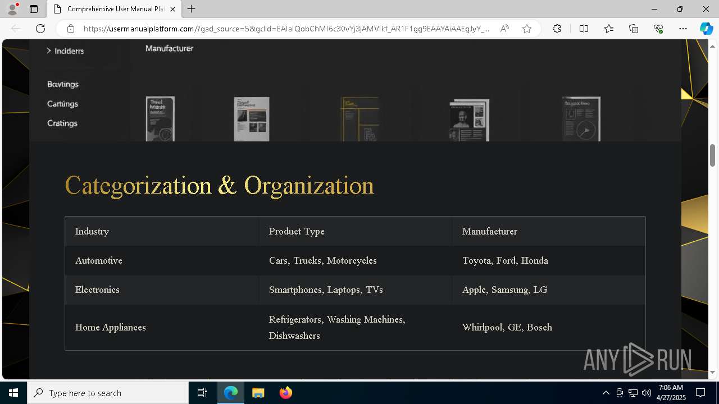
Task: Open the second manual cover thumbnail
Action: click(252, 119)
